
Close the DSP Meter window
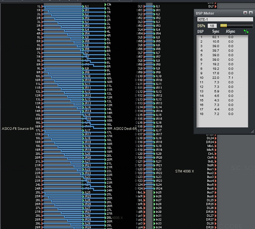251,13
